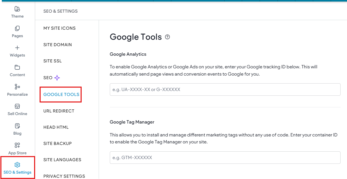The image size is (347, 179).
Task: Click the Personalize label in sidebar
Action: click(x=17, y=94)
